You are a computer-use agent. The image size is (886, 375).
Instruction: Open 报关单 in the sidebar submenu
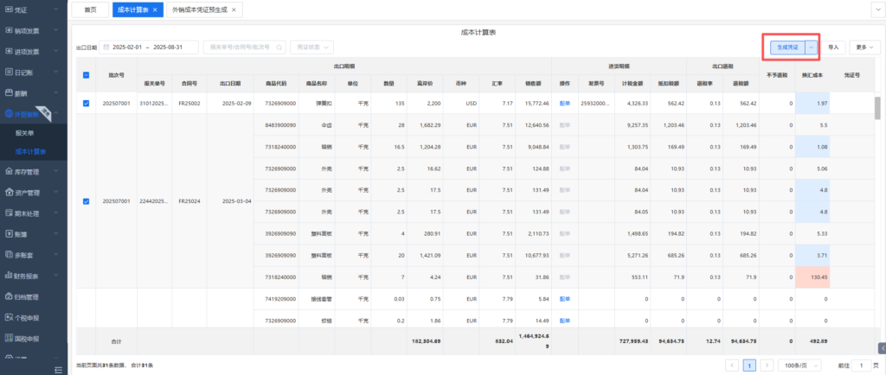point(24,134)
